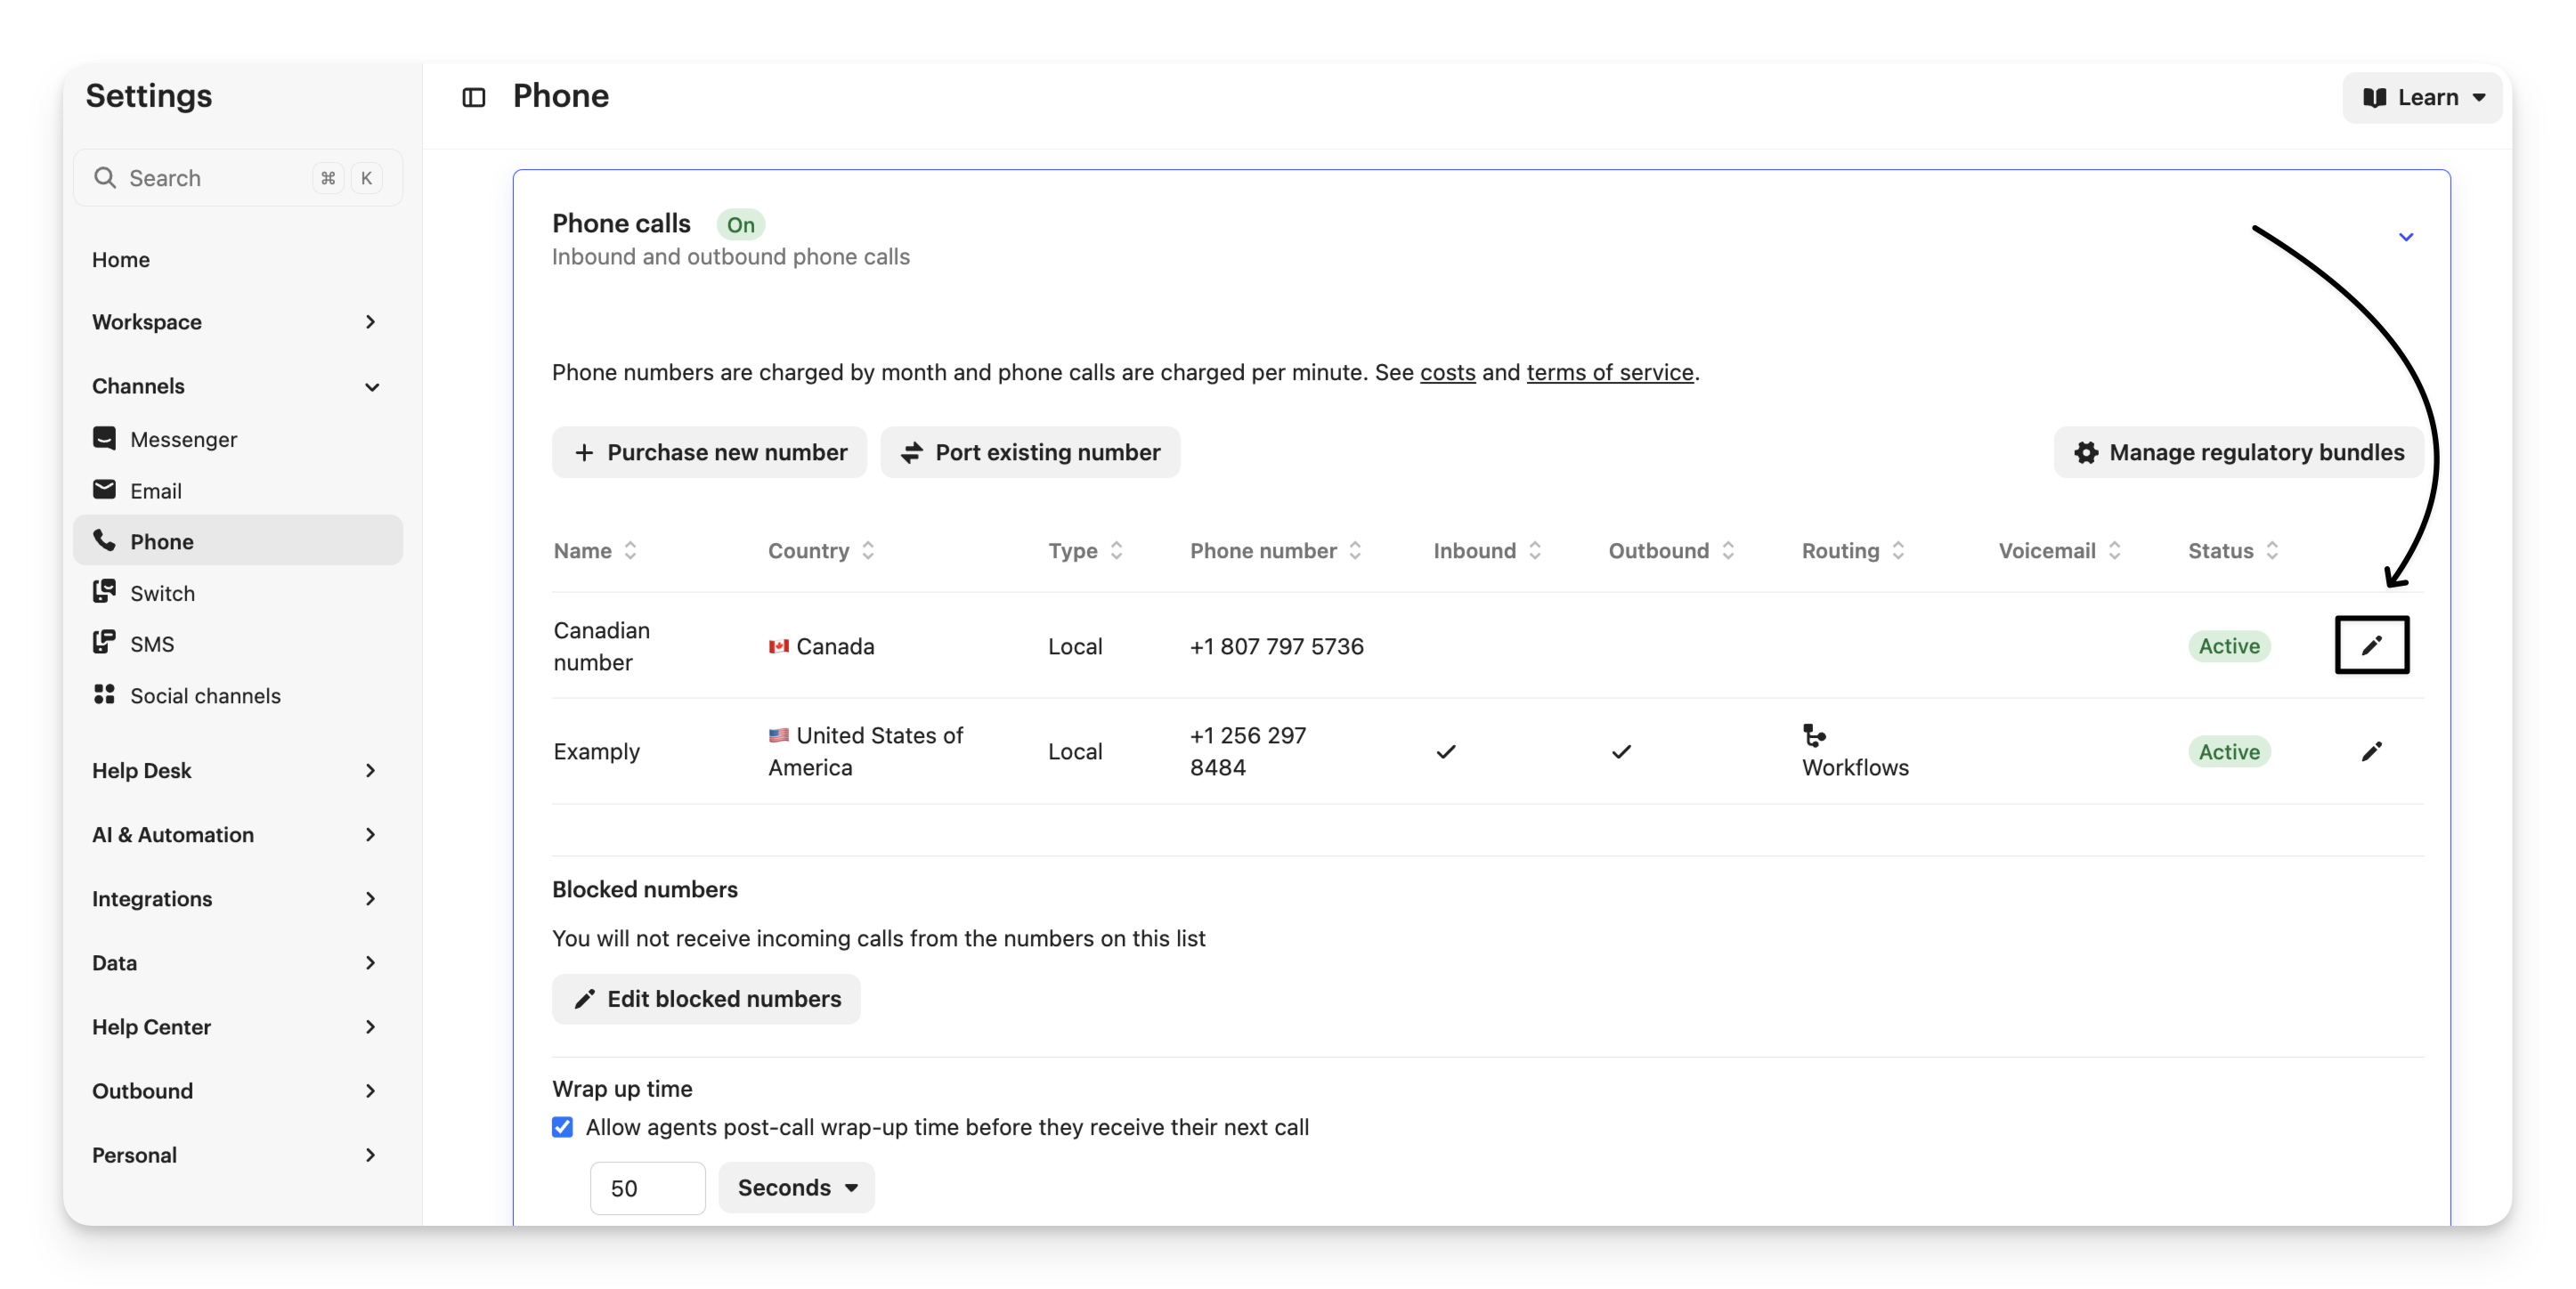
Task: Open Social channels settings
Action: (x=204, y=696)
